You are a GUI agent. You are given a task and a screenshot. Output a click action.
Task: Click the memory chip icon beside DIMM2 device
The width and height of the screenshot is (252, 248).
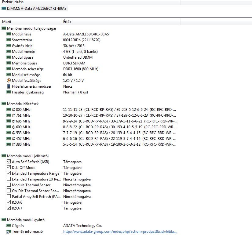tap(4, 8)
